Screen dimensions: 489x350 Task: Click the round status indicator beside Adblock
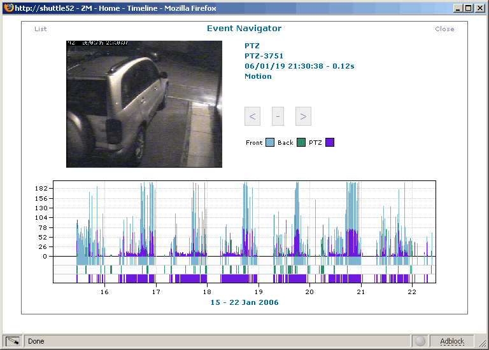[420, 341]
